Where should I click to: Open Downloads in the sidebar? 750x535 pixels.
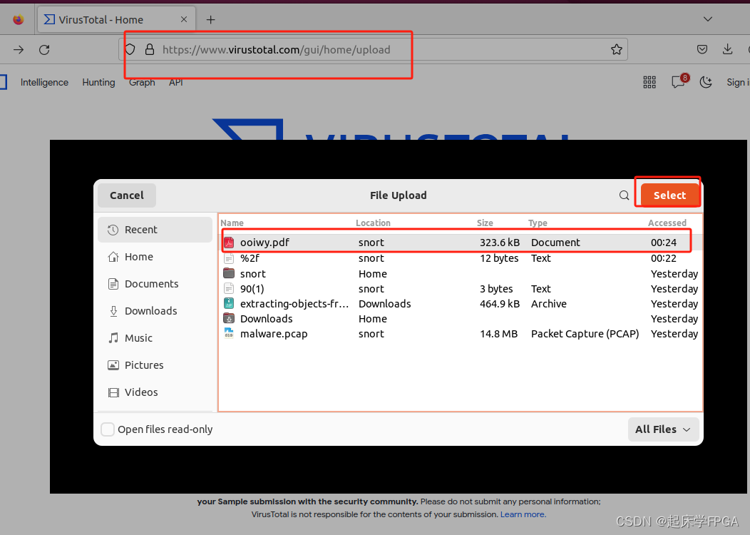[155, 311]
